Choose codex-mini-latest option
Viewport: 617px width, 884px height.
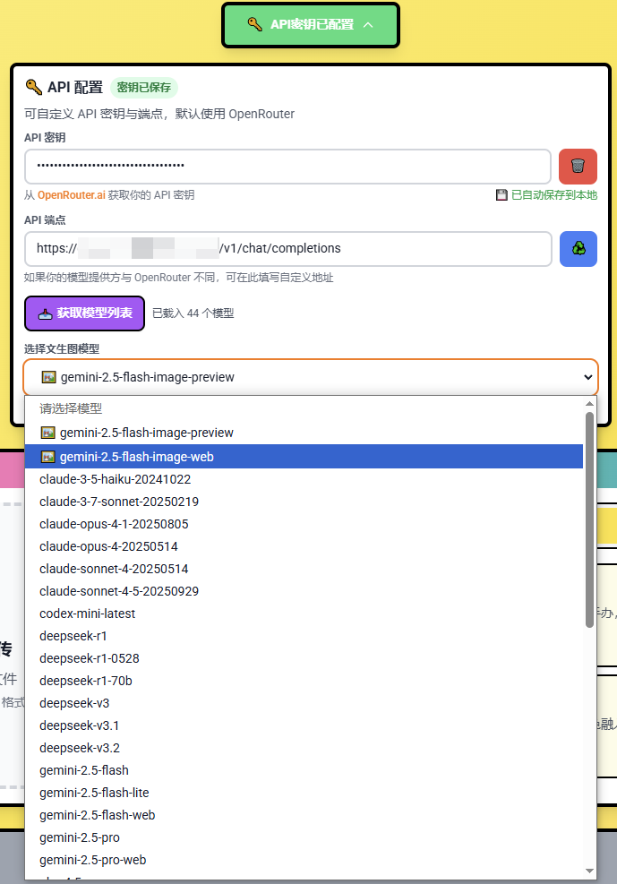tap(88, 614)
